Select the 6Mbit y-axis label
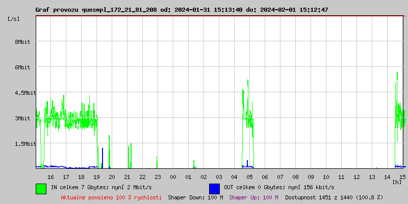This screenshot has height=204, width=408. pyautogui.click(x=22, y=67)
